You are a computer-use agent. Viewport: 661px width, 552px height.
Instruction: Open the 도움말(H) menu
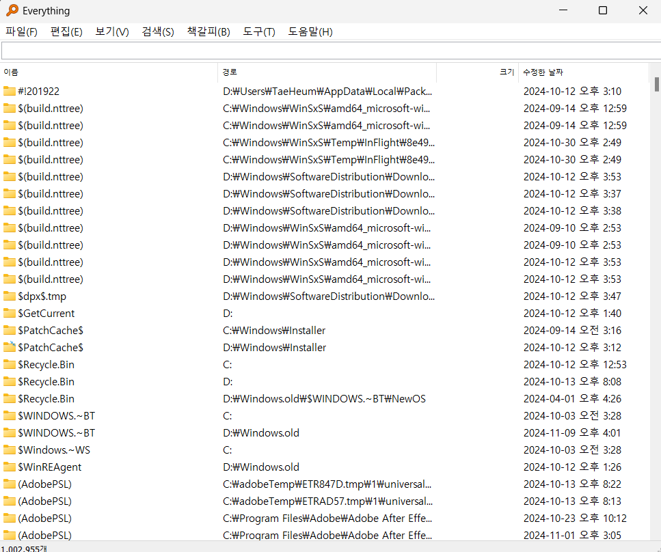pyautogui.click(x=310, y=32)
